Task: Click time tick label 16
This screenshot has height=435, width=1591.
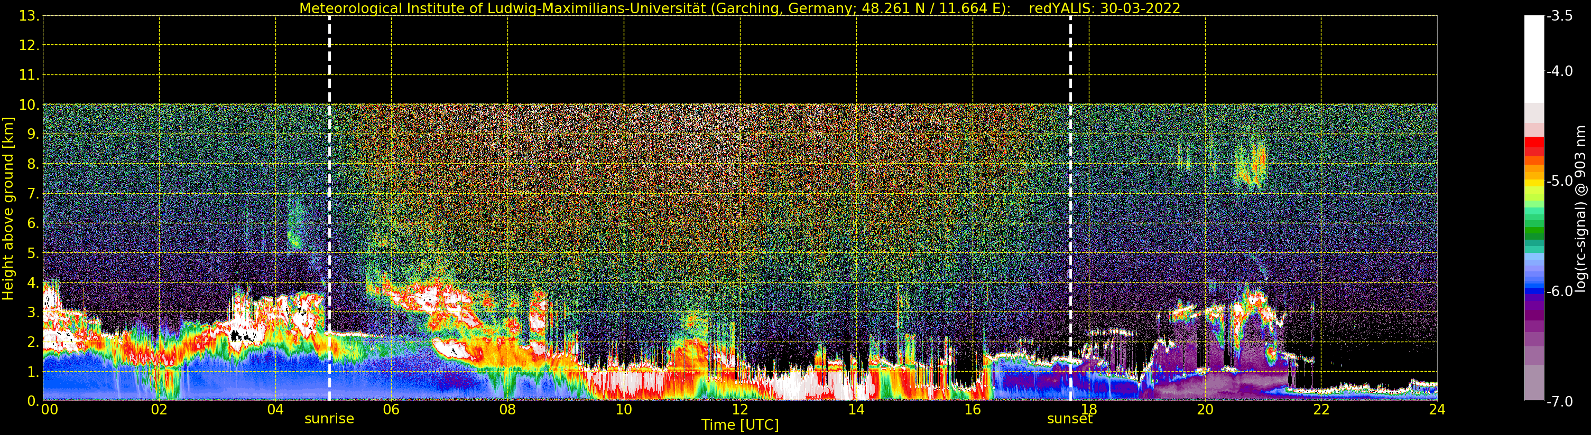Action: pyautogui.click(x=973, y=410)
